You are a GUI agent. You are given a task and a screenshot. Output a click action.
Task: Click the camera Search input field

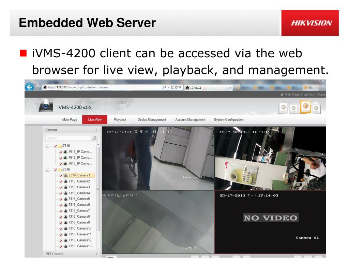coord(68,138)
